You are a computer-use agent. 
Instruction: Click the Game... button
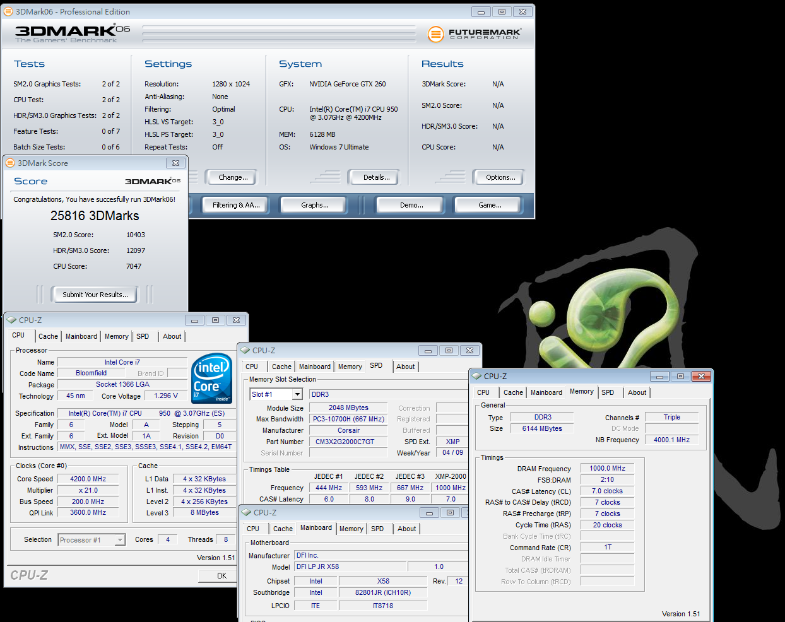(490, 205)
